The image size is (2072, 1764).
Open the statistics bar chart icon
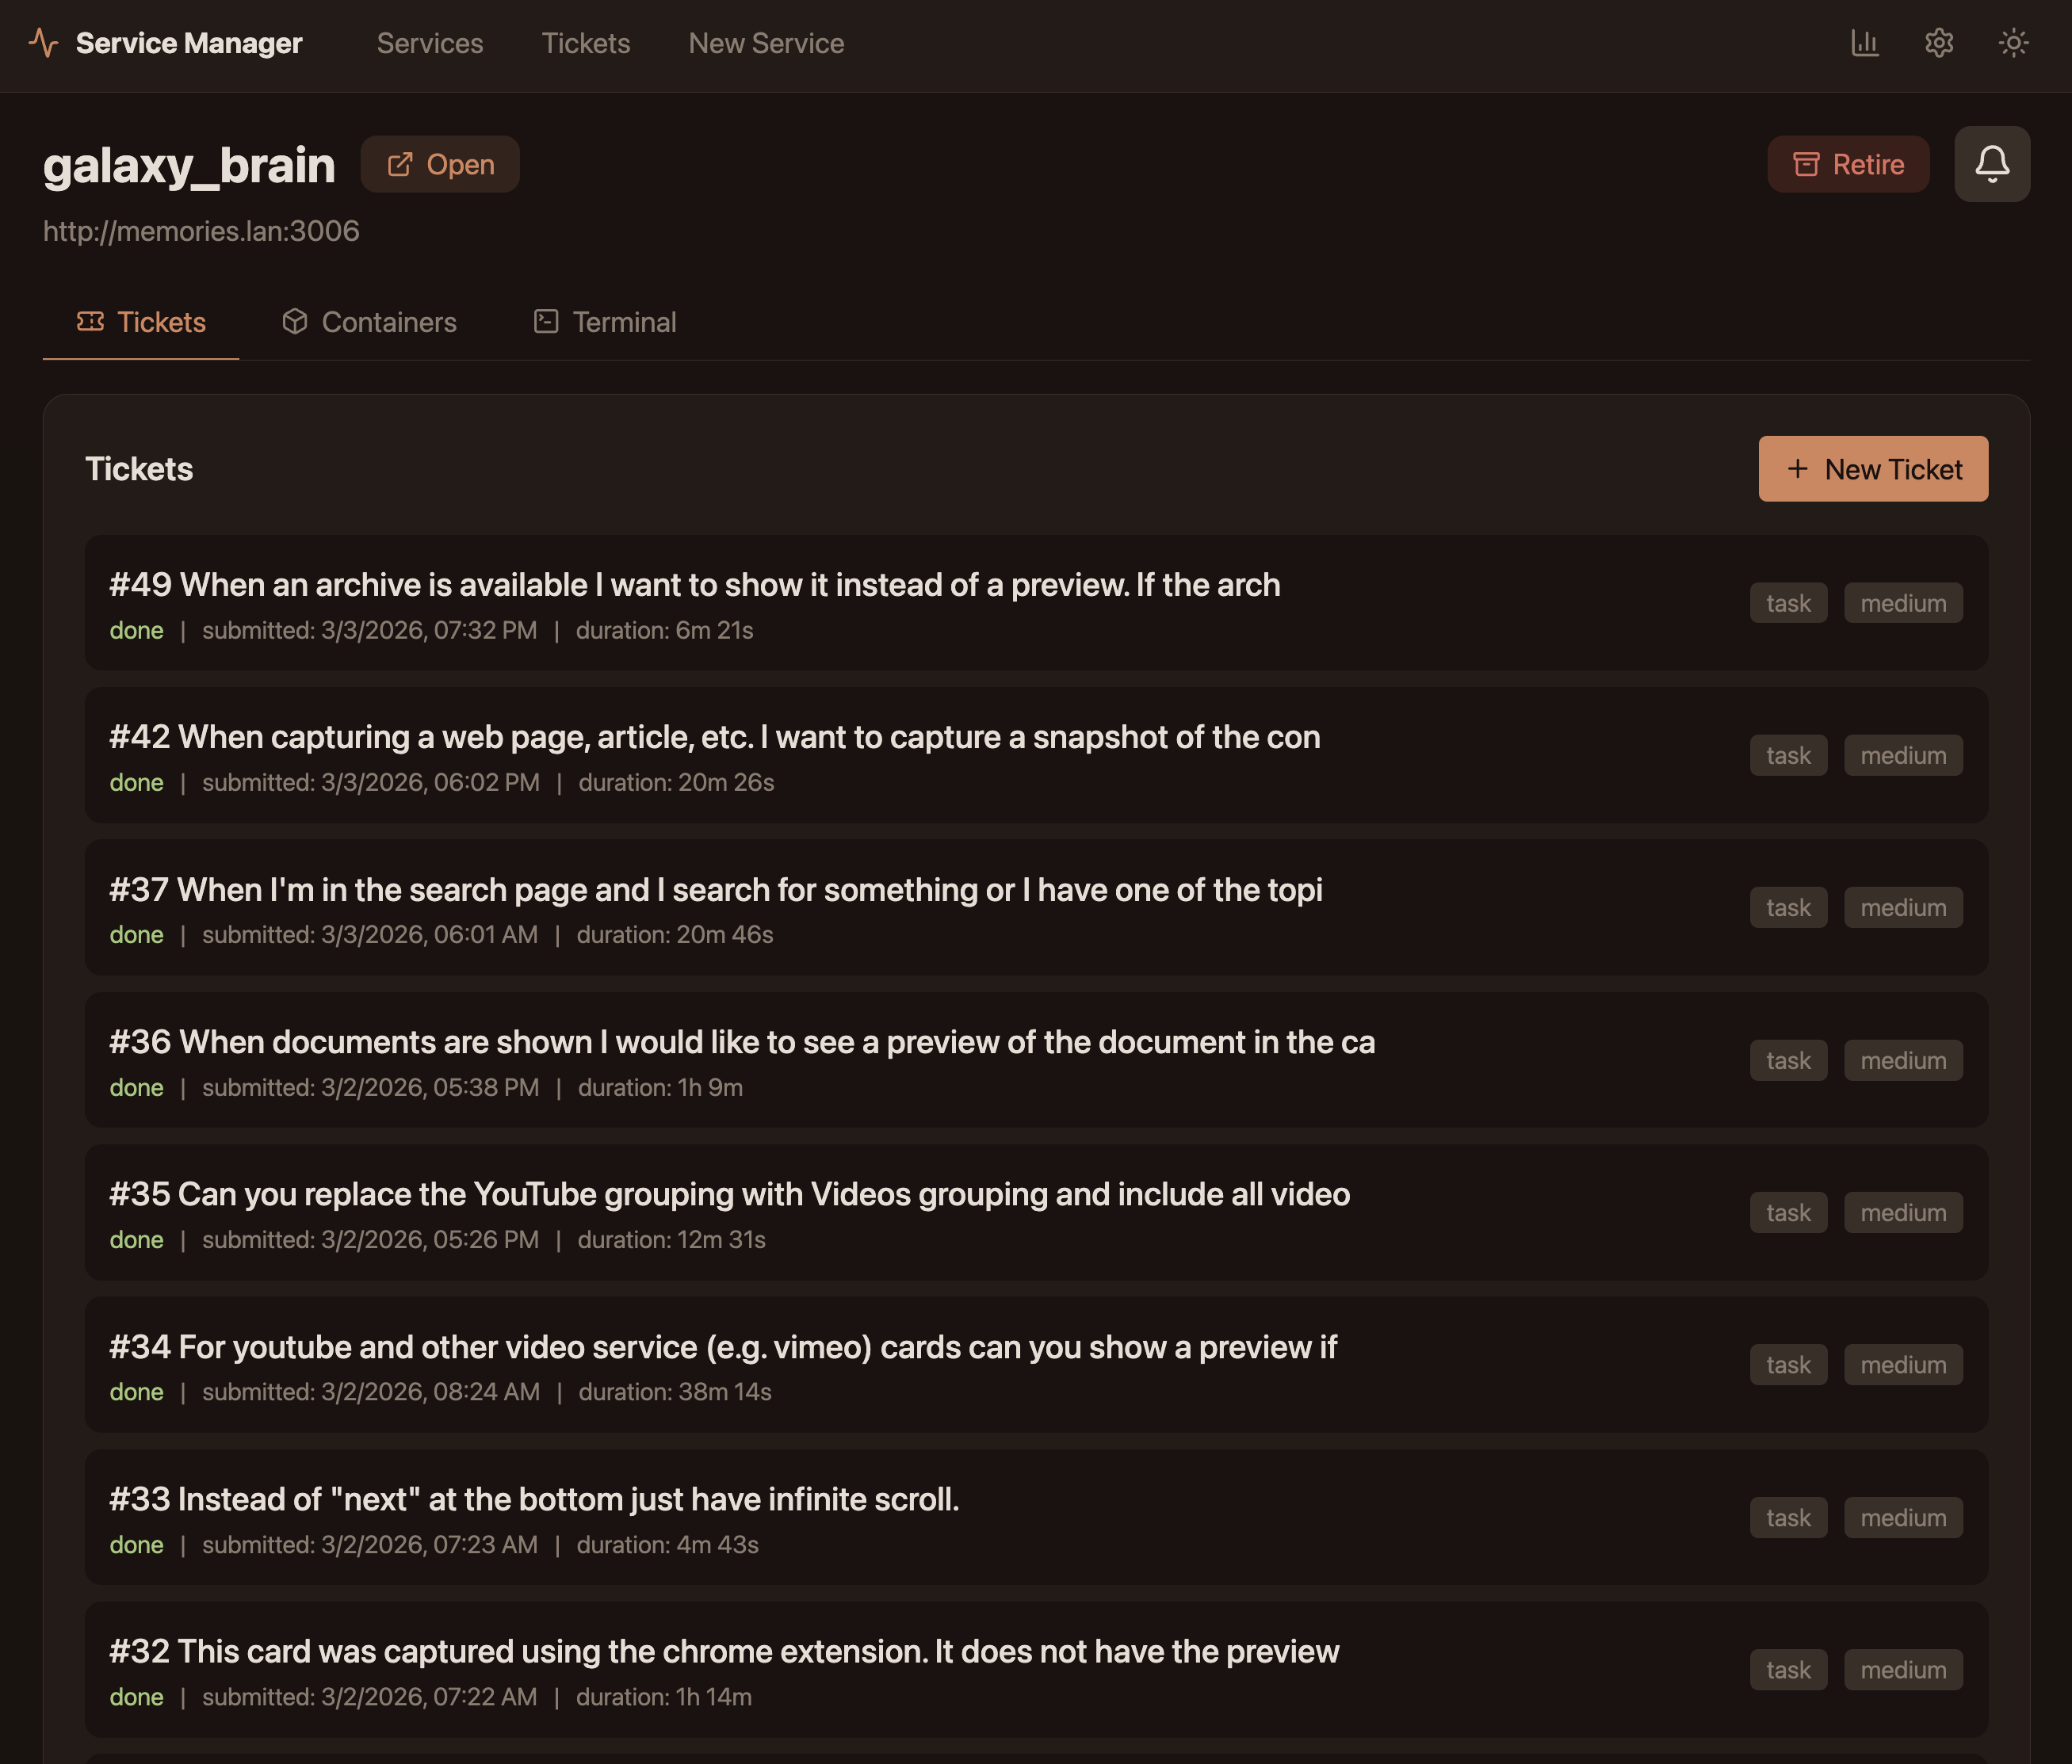pos(1864,43)
